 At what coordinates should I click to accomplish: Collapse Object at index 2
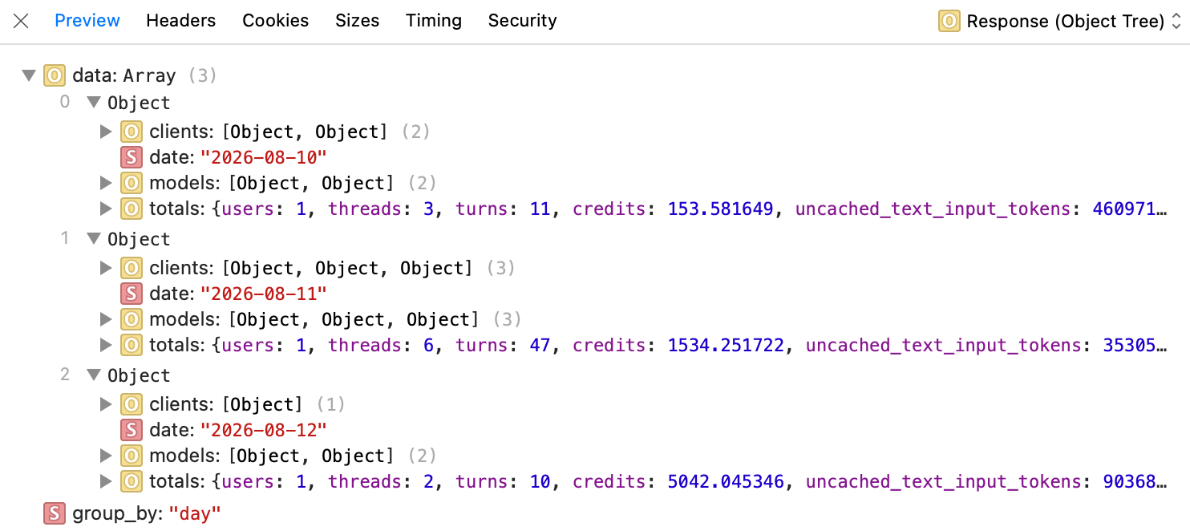94,375
